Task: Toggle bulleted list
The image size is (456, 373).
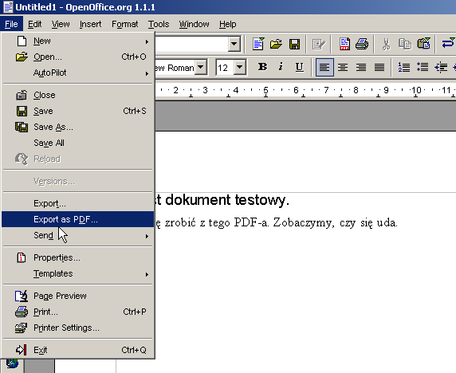Action: pos(423,68)
